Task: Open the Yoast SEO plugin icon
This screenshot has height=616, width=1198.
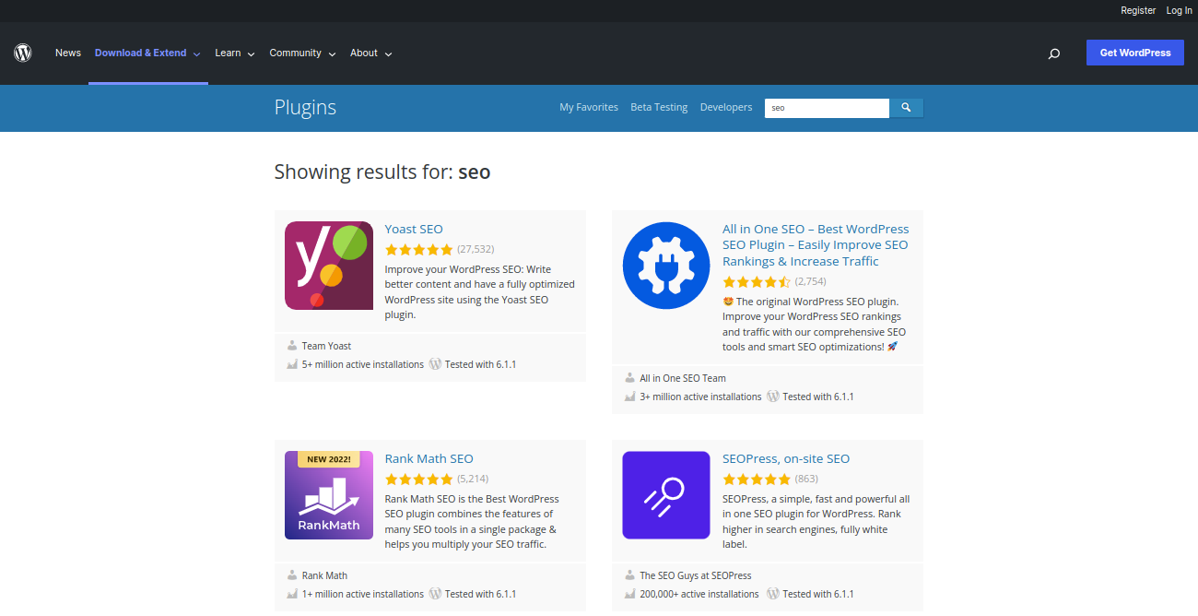Action: click(x=329, y=266)
